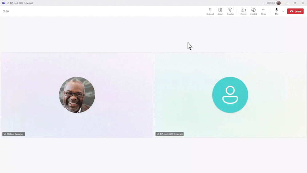This screenshot has width=307, height=173.
Task: Transfer the current call
Action: [230, 11]
